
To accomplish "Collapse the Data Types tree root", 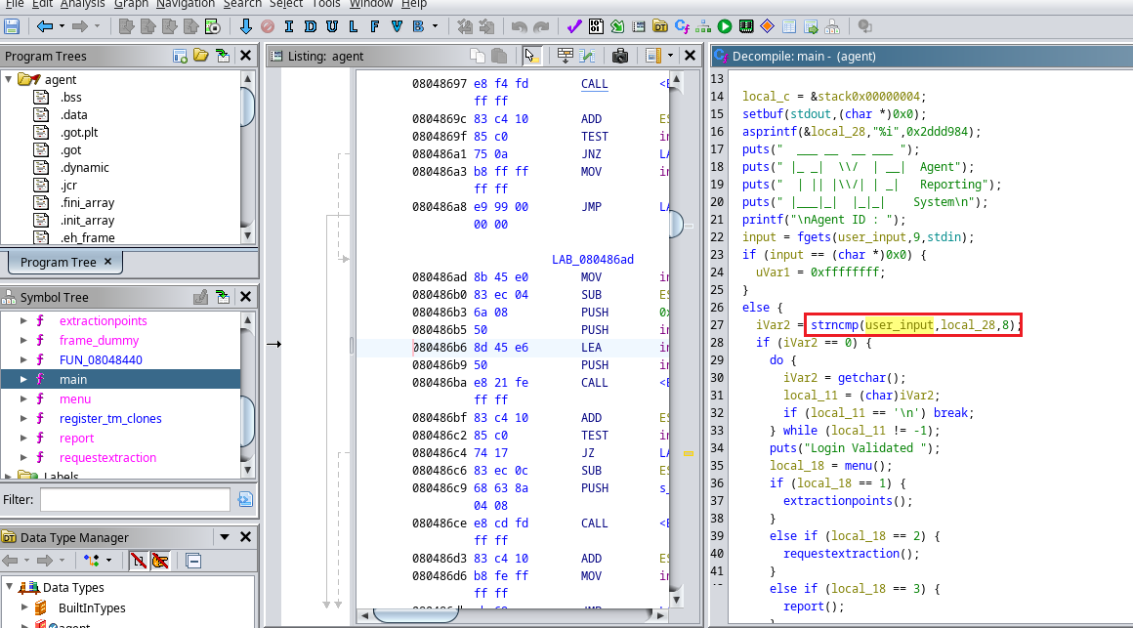I will 10,587.
